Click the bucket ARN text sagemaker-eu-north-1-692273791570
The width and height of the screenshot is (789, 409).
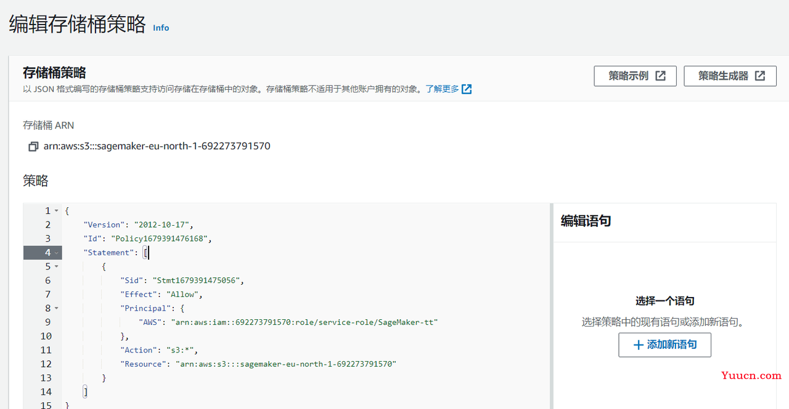click(x=157, y=146)
